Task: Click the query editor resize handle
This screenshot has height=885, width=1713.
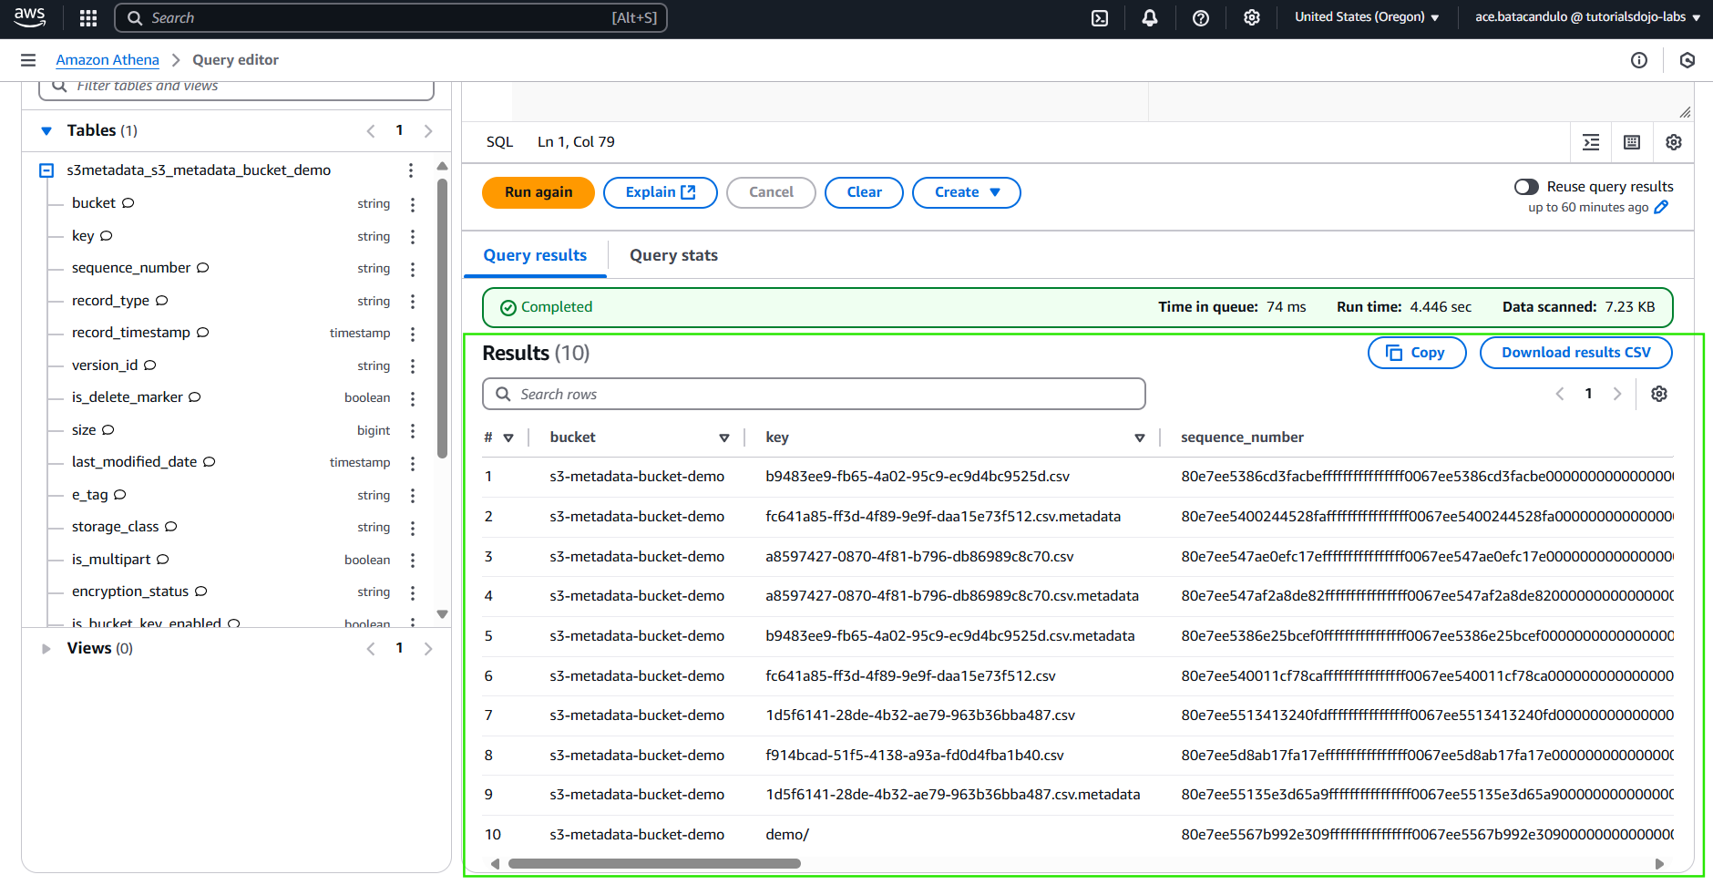Action: tap(1685, 112)
